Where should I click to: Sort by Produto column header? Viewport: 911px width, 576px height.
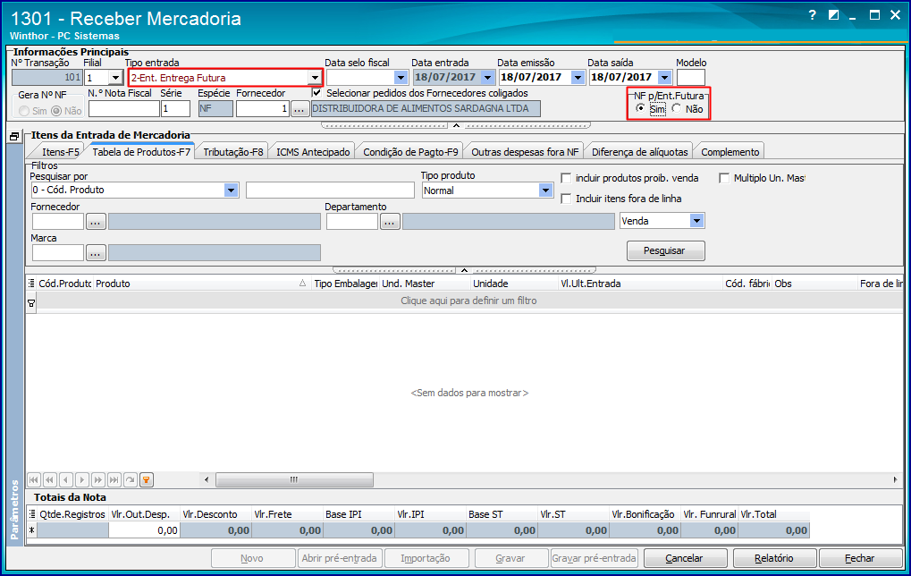201,284
